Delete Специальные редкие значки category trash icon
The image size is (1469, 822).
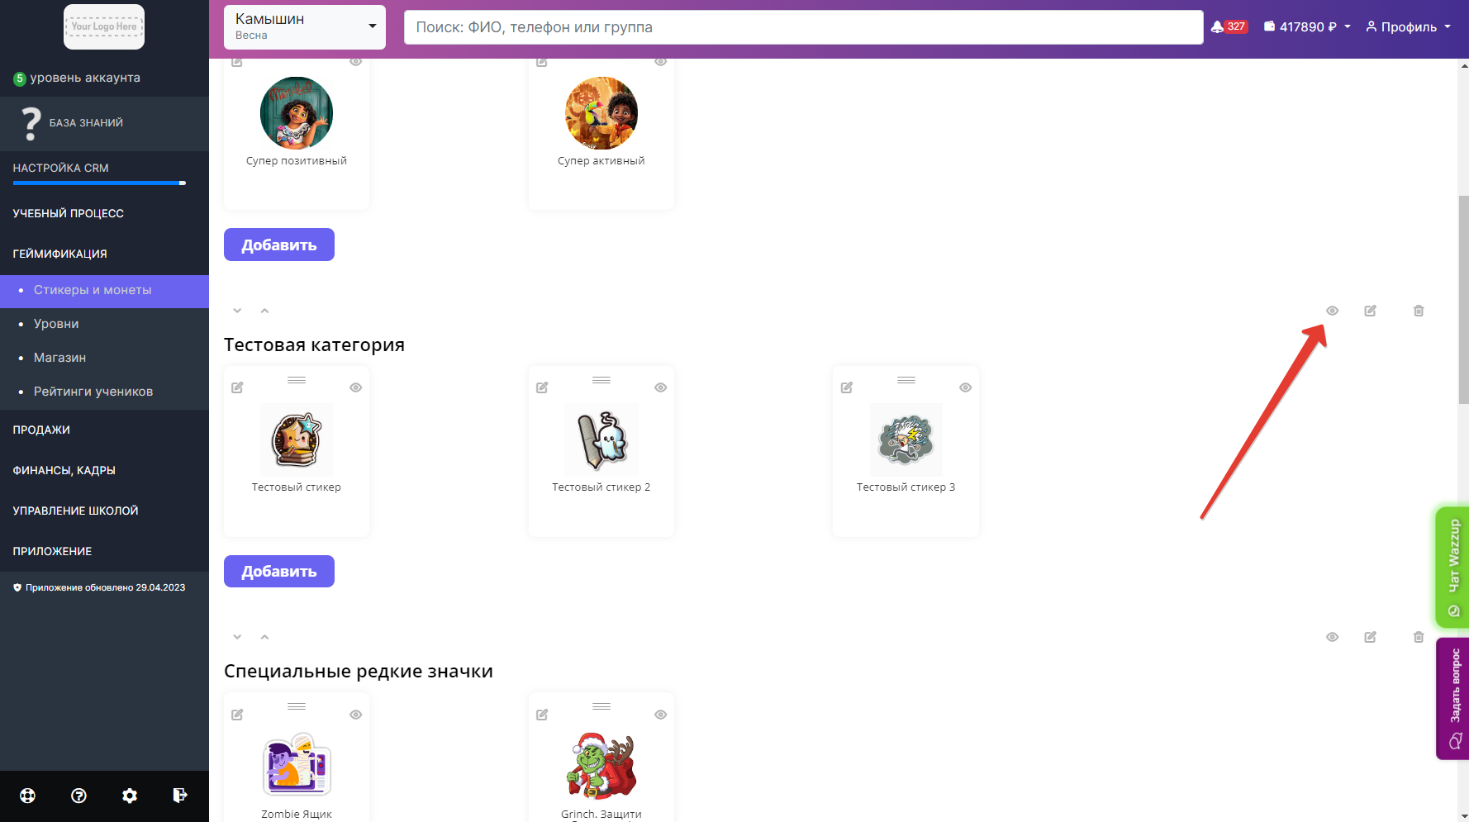click(x=1419, y=637)
